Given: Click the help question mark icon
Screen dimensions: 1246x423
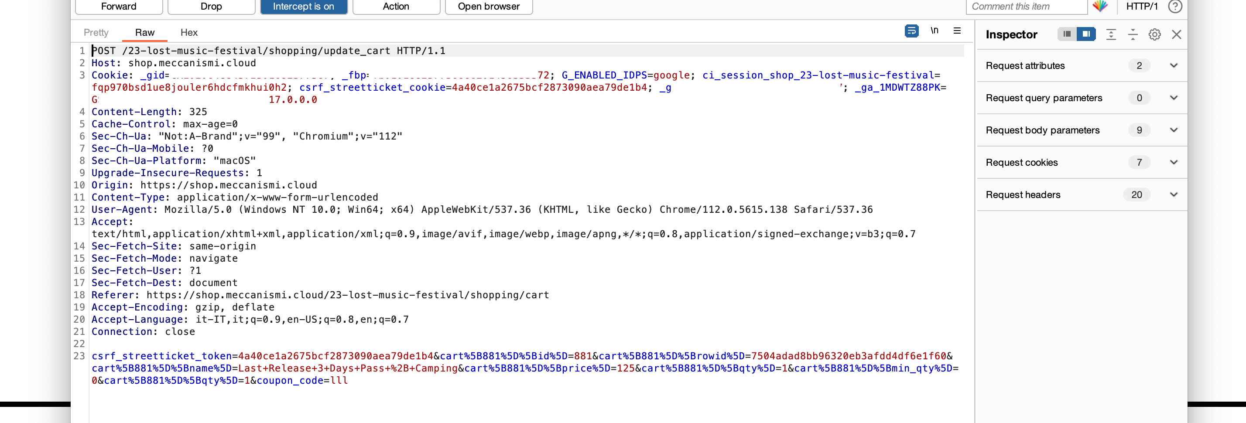Looking at the screenshot, I should [x=1175, y=6].
